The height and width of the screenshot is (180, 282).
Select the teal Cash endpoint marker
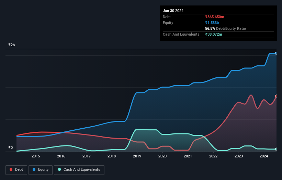(x=276, y=149)
